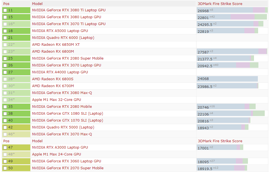Open NVIDIA GeForce GTX 1080 SLI (Laptop)
The width and height of the screenshot is (273, 172).
coord(67,114)
